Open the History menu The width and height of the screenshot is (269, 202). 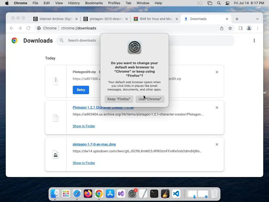coord(74,3)
